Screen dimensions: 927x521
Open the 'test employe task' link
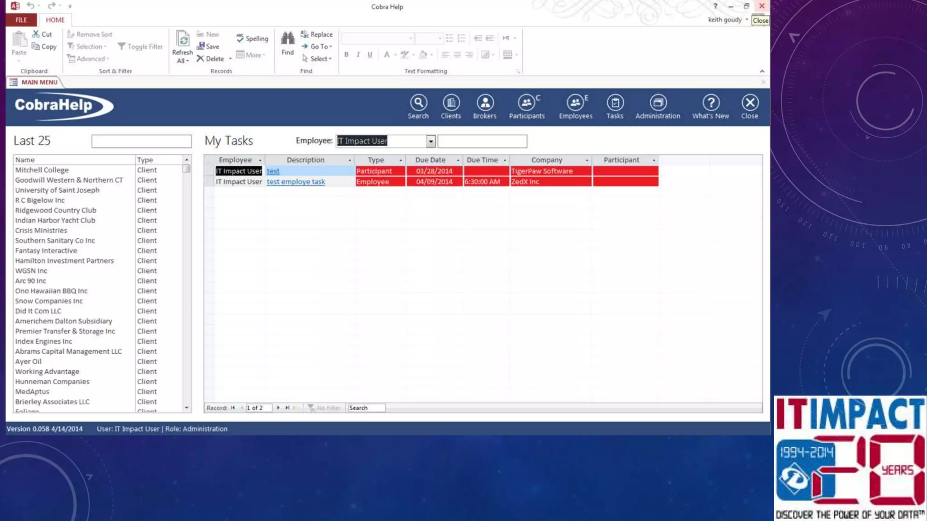click(x=296, y=182)
